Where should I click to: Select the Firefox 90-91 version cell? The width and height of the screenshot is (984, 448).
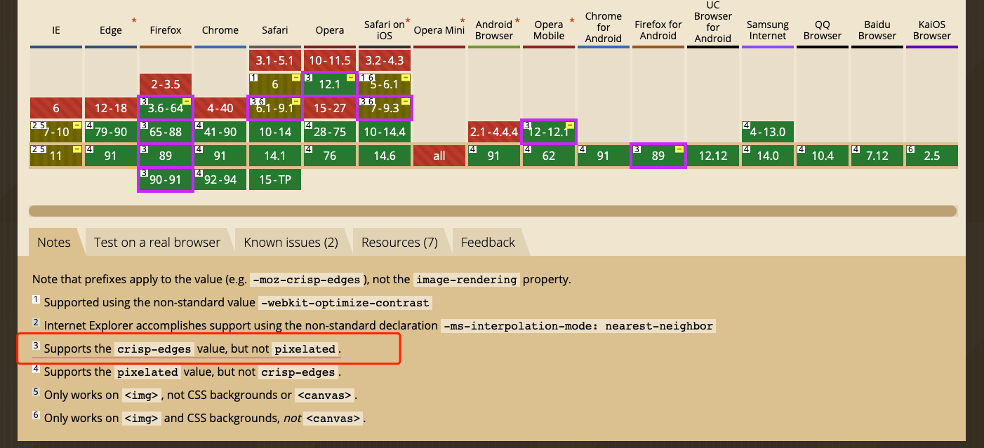click(166, 179)
